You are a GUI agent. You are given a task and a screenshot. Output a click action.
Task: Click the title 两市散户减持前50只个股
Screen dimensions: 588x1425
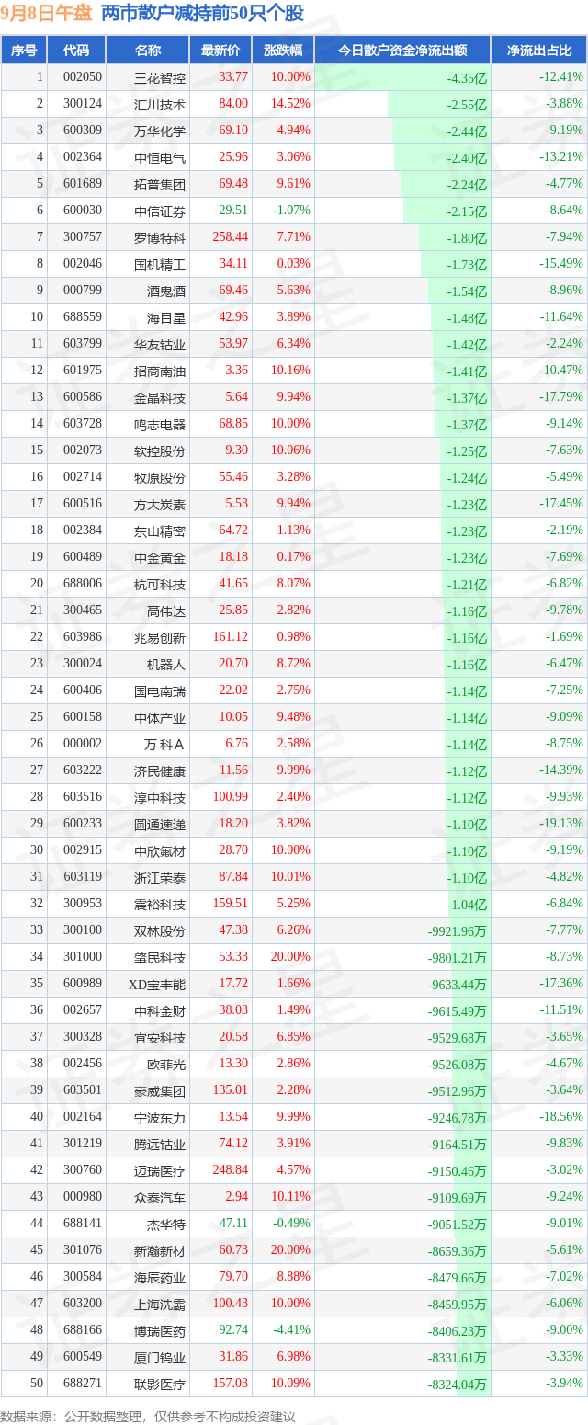(x=203, y=14)
